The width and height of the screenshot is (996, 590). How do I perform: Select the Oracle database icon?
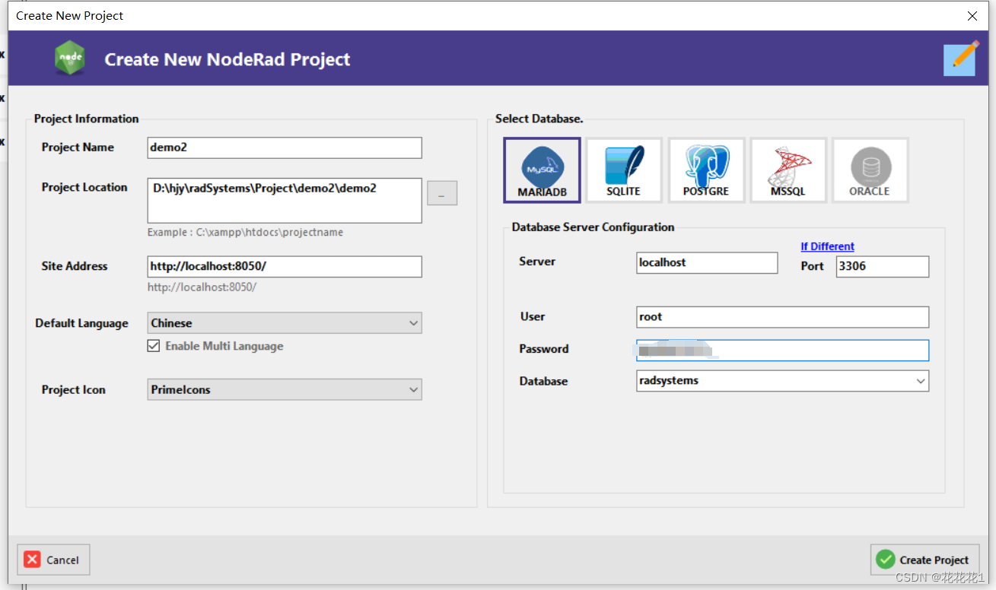point(870,170)
